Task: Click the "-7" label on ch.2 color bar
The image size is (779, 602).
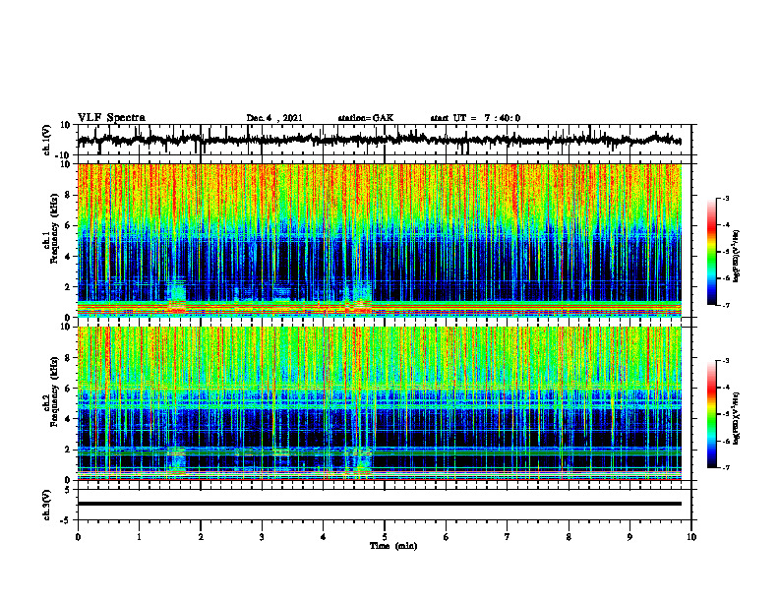Action: point(726,468)
